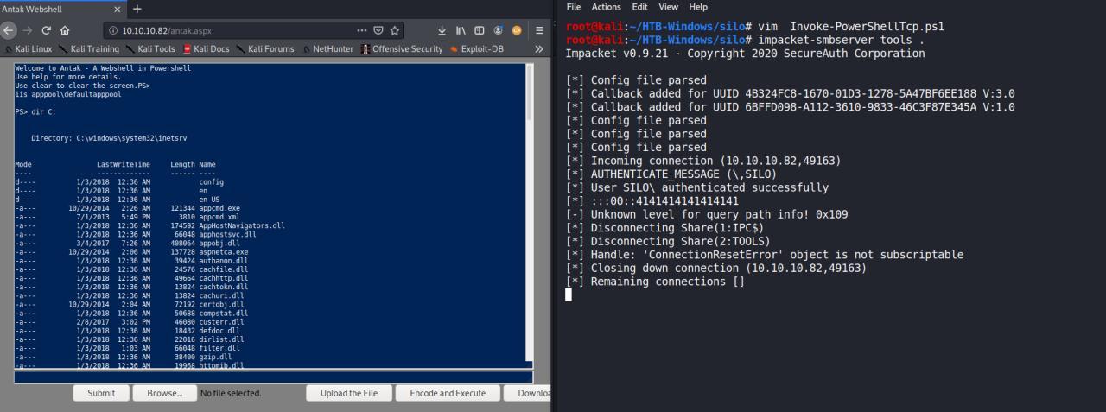Go forward one page in Firefox
Viewport: 1106px width, 412px height.
pos(27,30)
